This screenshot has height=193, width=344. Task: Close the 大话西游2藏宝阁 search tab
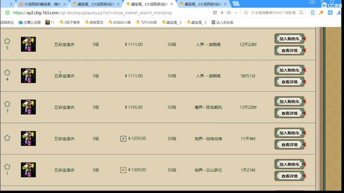64,4
